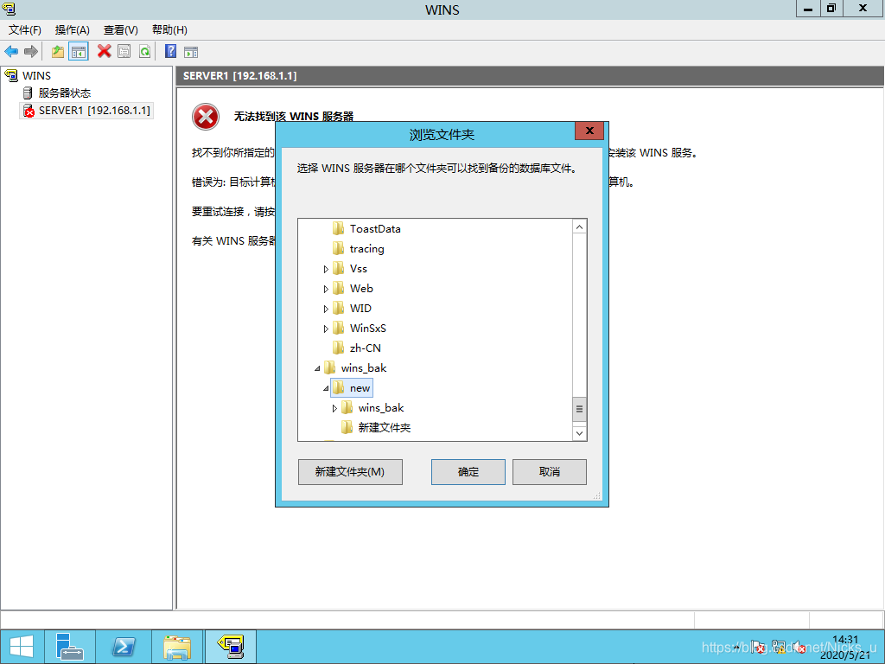Open PowerShell from taskbar

pos(123,647)
